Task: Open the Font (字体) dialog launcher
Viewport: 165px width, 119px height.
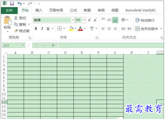Action: (x=97, y=38)
